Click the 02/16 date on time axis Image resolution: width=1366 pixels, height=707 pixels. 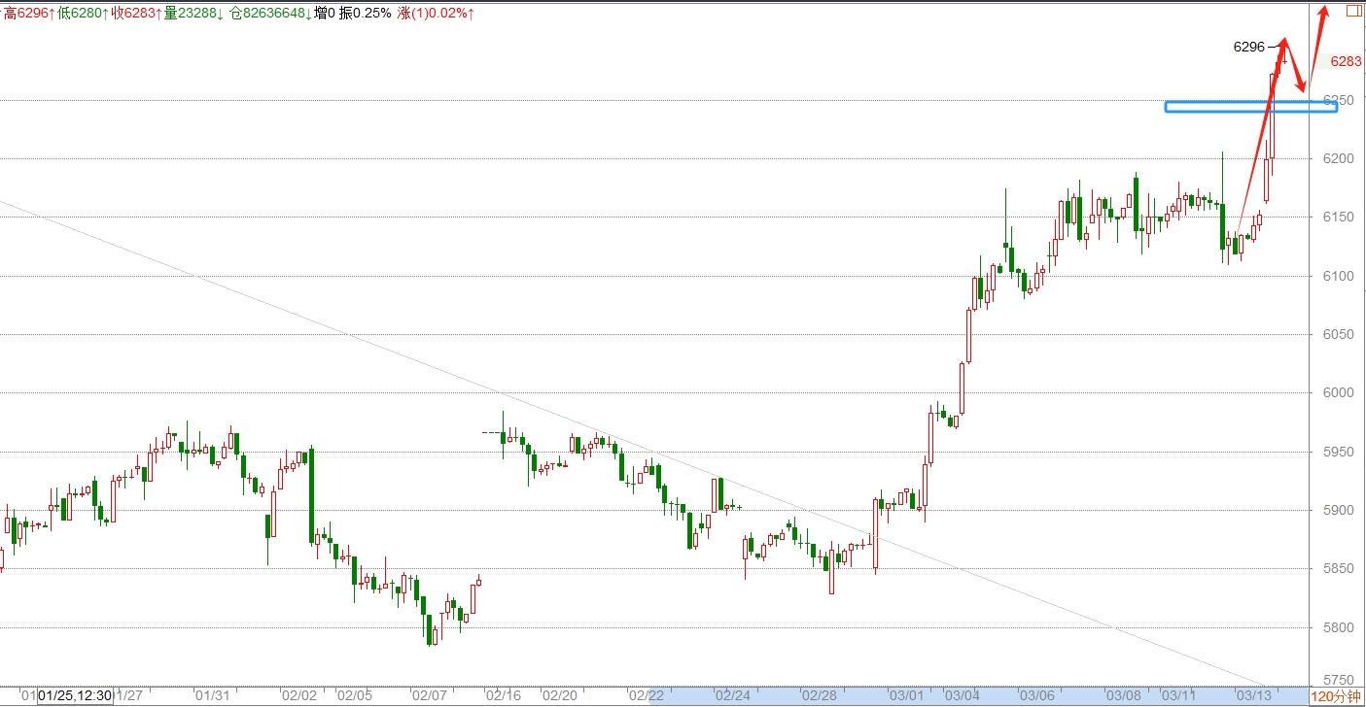[505, 696]
